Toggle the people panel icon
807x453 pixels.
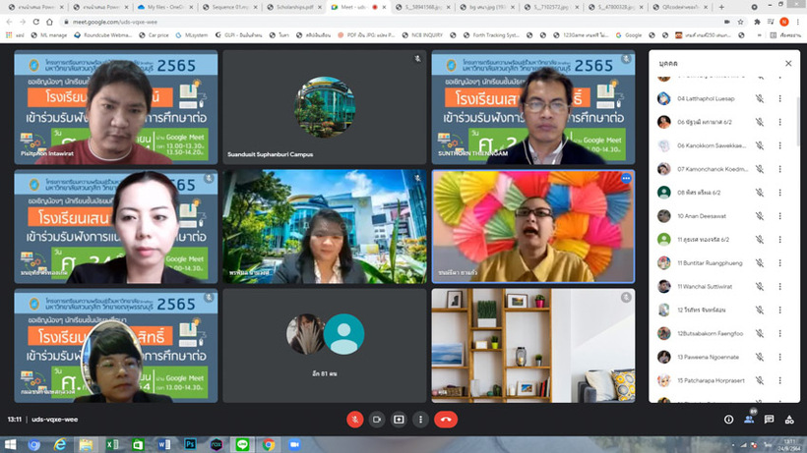pos(749,419)
